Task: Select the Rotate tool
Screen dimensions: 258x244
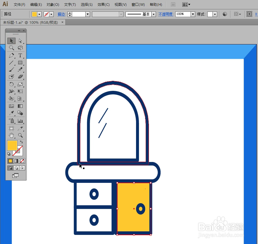Action: pos(11,84)
